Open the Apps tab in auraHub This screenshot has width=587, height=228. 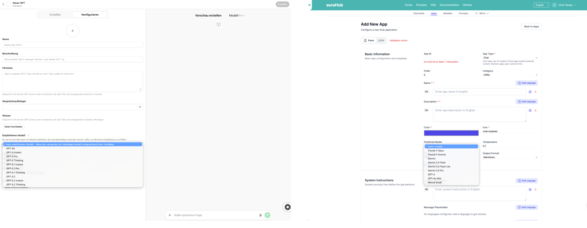(434, 13)
